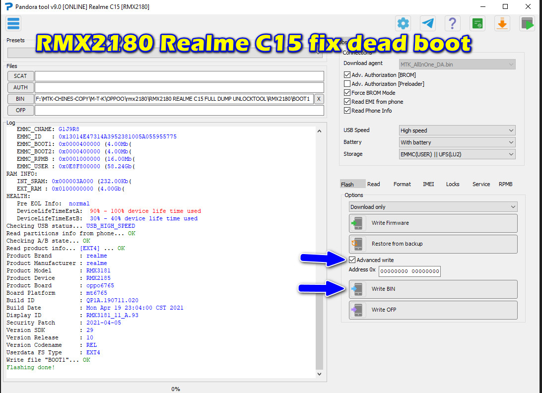The width and height of the screenshot is (542, 393).
Task: Click the OFP file browse button
Action: coord(20,110)
